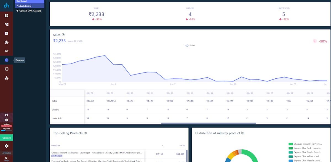Click the ₹12,261.3 sales cell

coord(111,101)
